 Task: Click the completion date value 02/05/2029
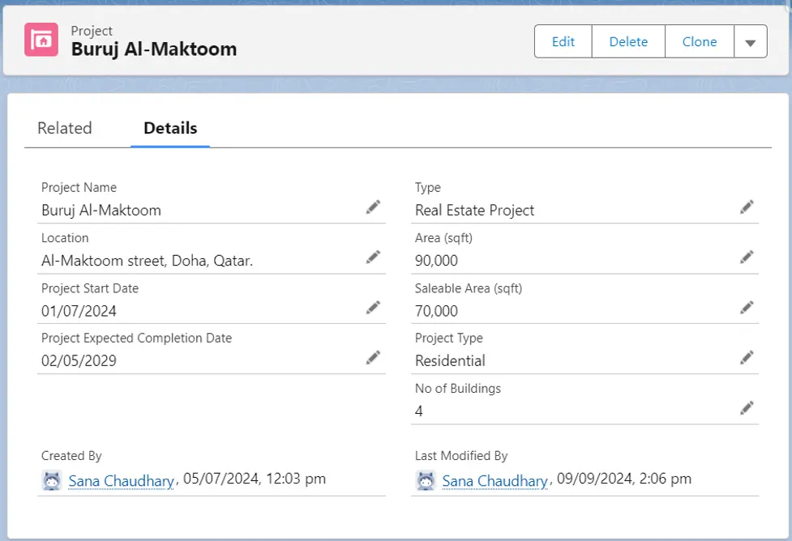(x=79, y=360)
